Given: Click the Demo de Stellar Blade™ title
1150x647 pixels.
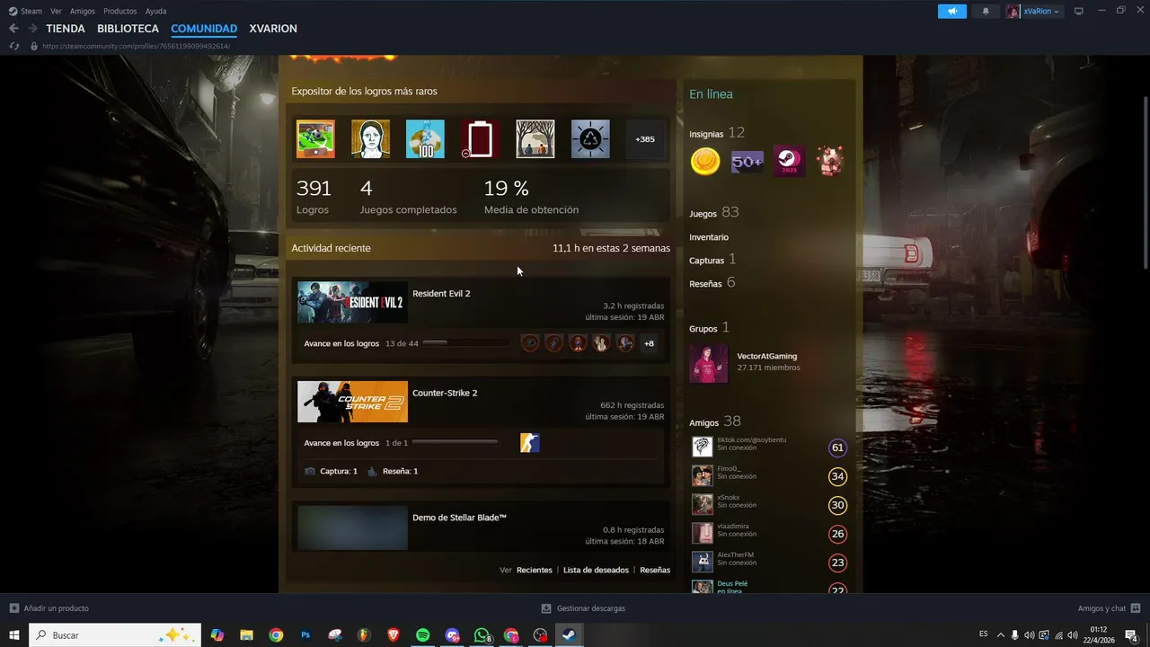Looking at the screenshot, I should (459, 518).
